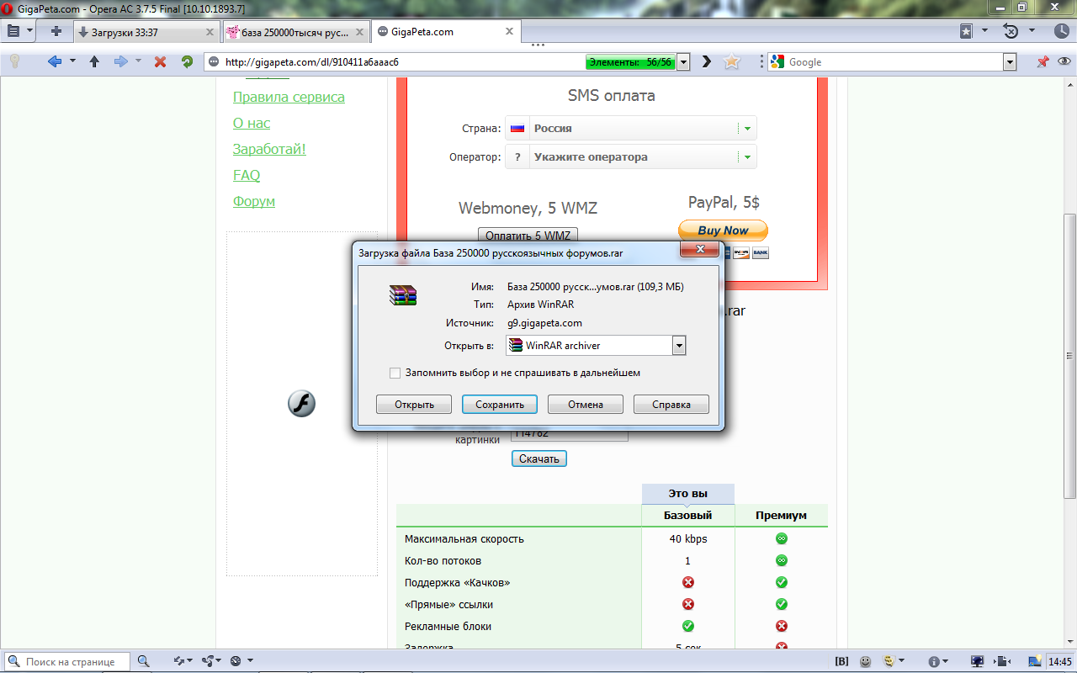Image resolution: width=1077 pixels, height=673 pixels.
Task: Click the magnifier icon beside page search
Action: (143, 661)
